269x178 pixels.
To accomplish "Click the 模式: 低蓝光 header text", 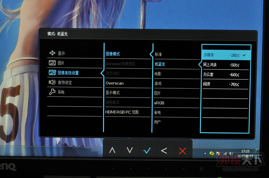I will point(58,34).
